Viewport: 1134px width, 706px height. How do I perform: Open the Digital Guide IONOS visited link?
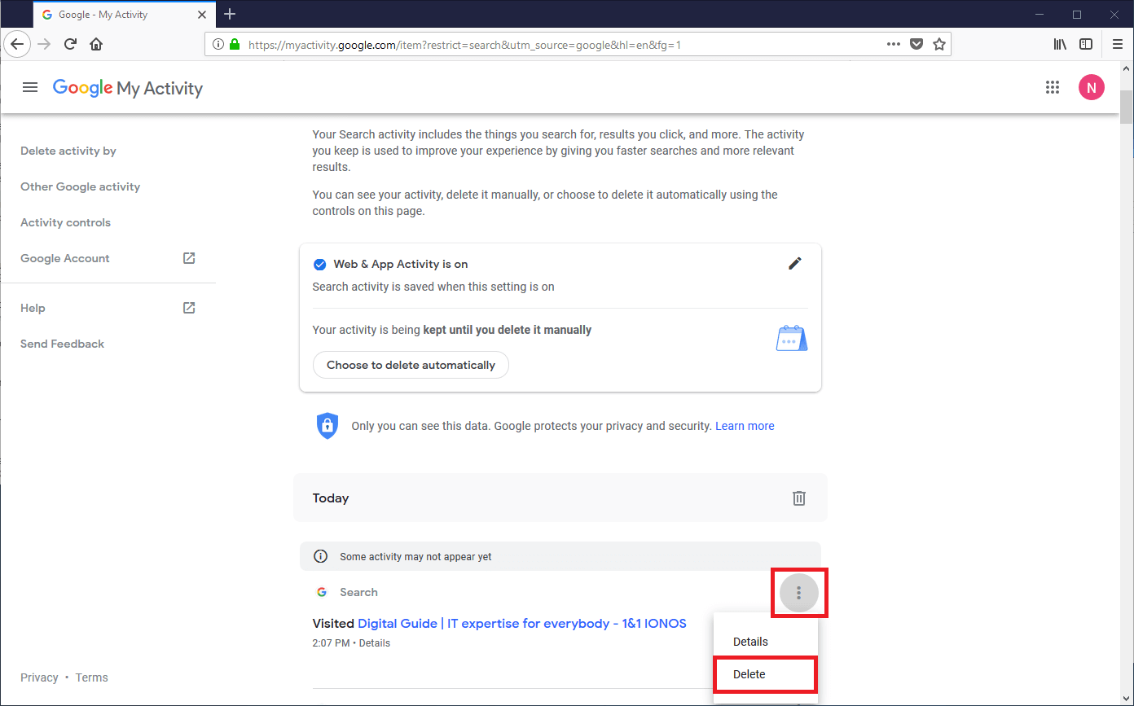click(521, 624)
